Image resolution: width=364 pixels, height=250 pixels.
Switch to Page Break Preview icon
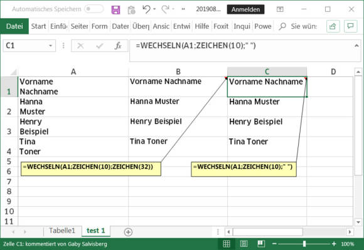261,244
